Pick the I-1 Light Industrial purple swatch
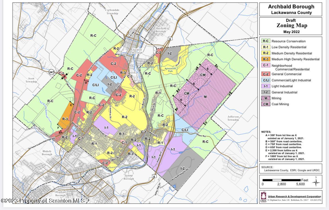This screenshot has height=210, width=329. coord(265,86)
